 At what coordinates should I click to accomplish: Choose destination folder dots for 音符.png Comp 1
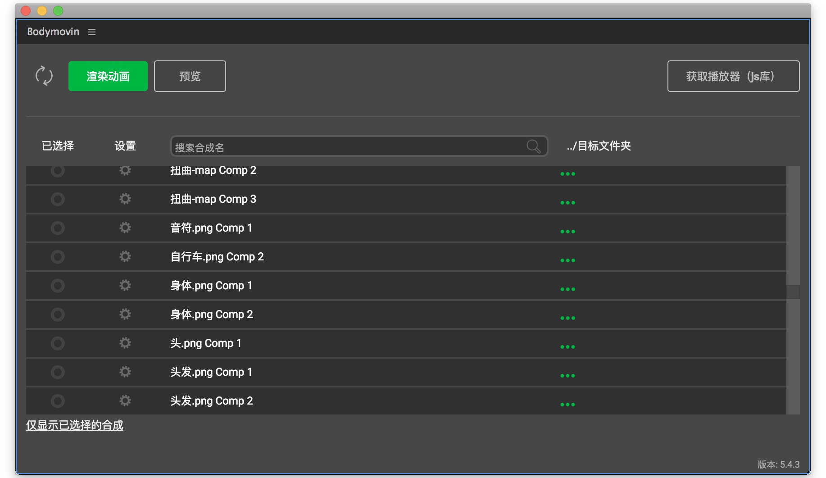tap(567, 232)
